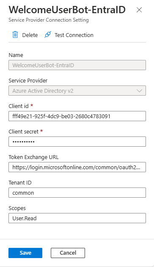The width and height of the screenshot is (154, 267).
Task: Click the 'Client secret' label
Action: (x=24, y=132)
